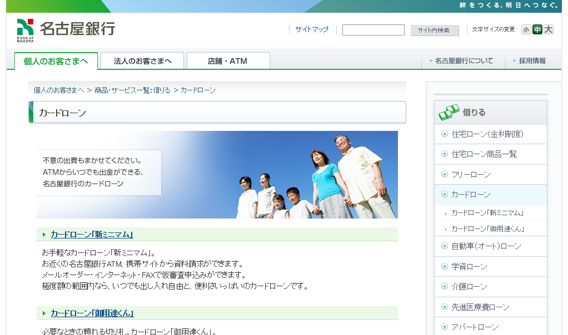This screenshot has width=568, height=335.
Task: Open the サイトマップ link
Action: point(312,29)
